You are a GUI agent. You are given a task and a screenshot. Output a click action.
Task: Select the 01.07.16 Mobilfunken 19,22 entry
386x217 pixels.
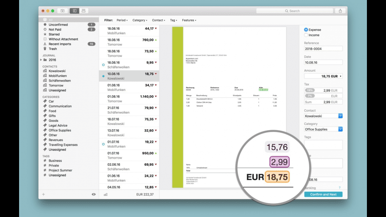pos(129,144)
